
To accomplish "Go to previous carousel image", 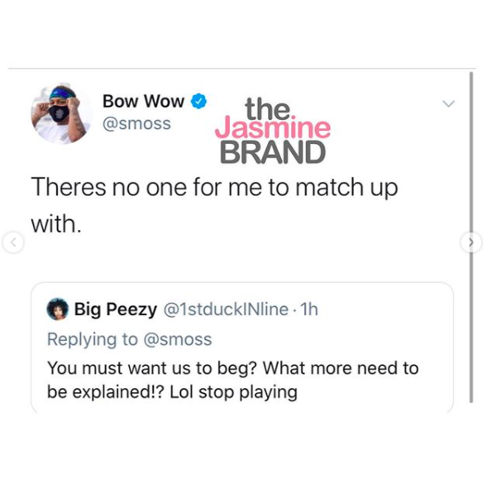I will pyautogui.click(x=13, y=242).
